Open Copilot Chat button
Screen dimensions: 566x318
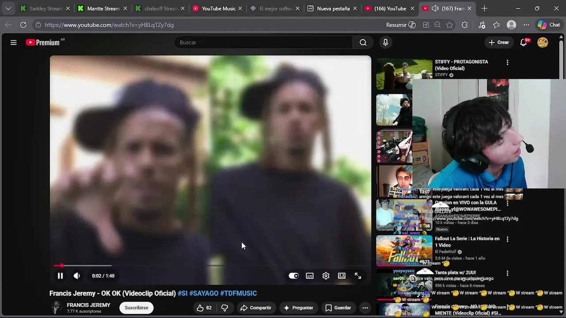click(x=549, y=25)
